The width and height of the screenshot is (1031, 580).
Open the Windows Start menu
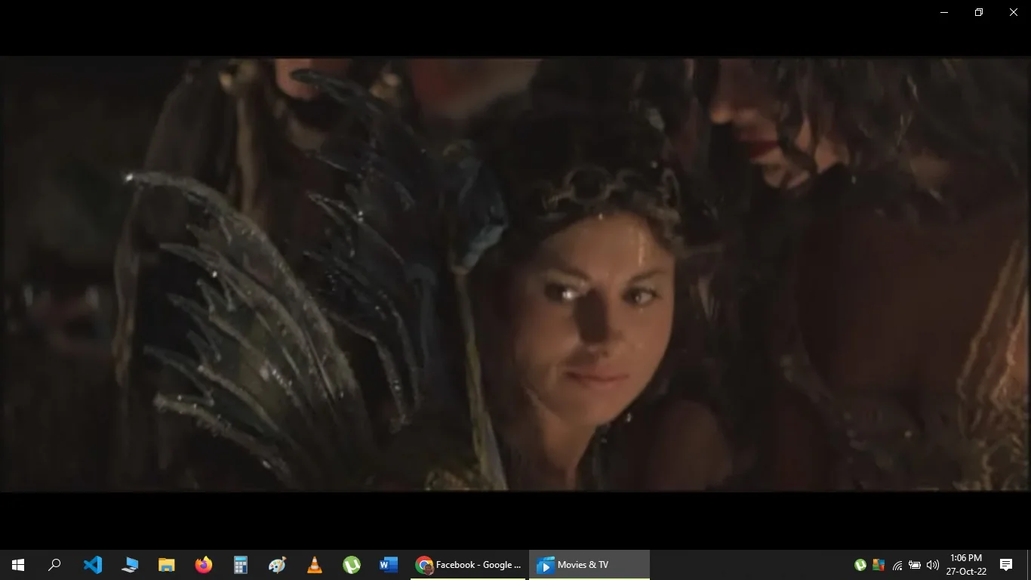click(x=18, y=565)
